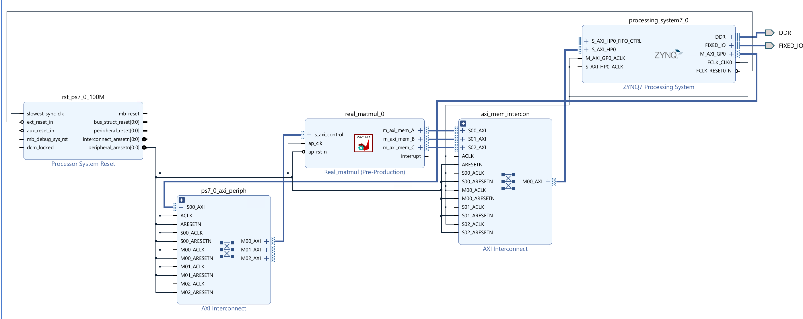Expand the axi_mem_intercon block hierarchy

coord(463,123)
